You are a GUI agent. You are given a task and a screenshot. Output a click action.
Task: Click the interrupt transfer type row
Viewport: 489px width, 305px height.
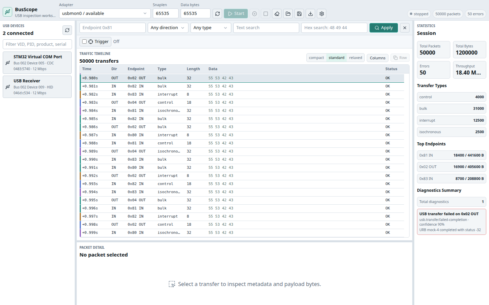[x=451, y=120]
